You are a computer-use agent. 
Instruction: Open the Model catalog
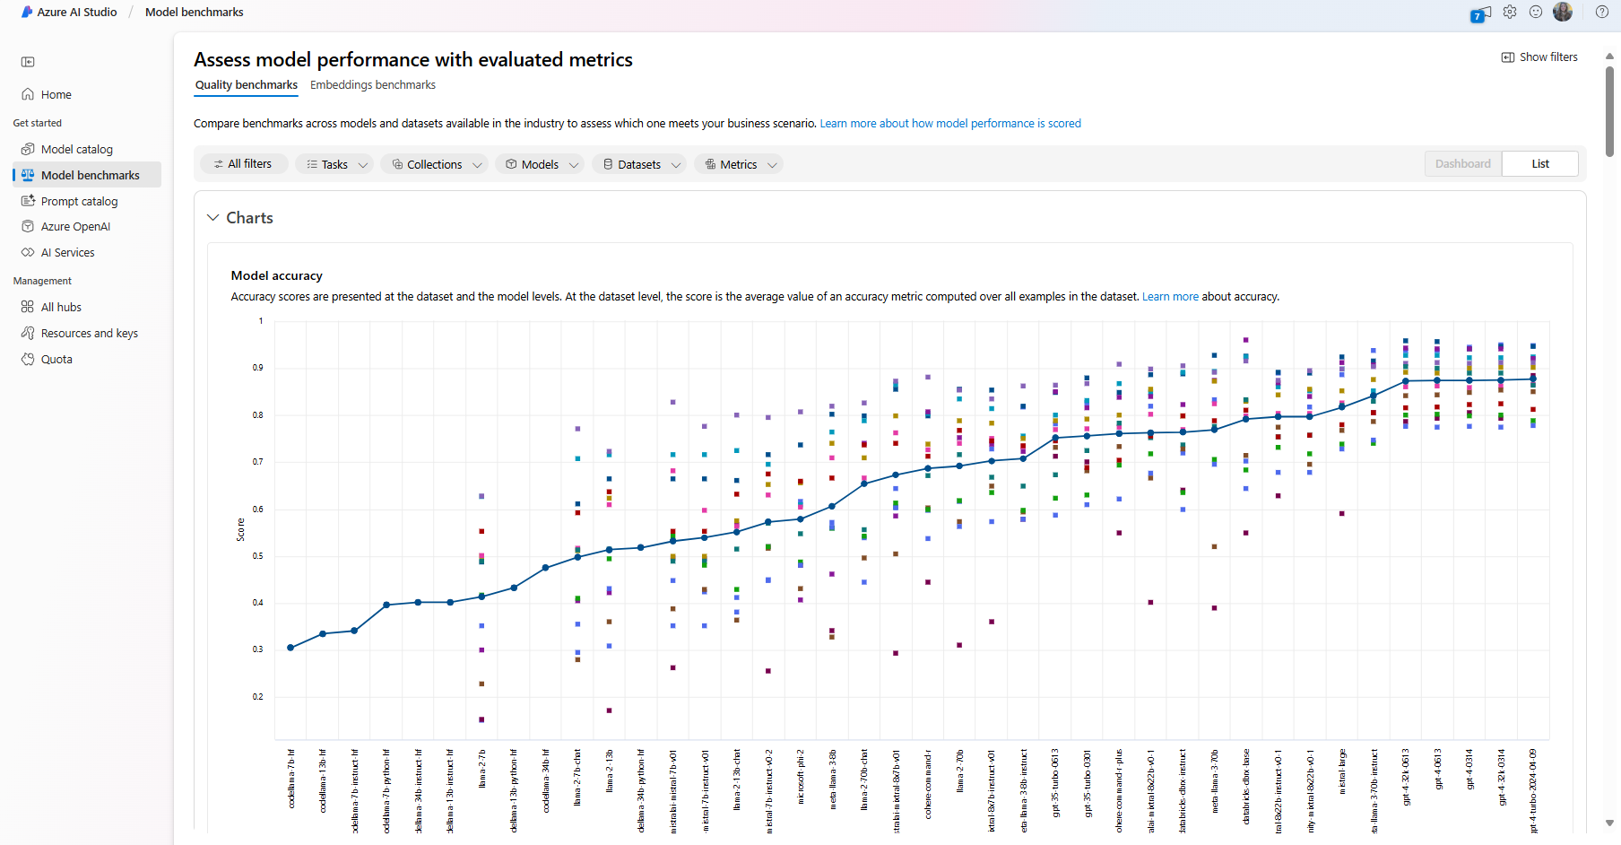(77, 148)
